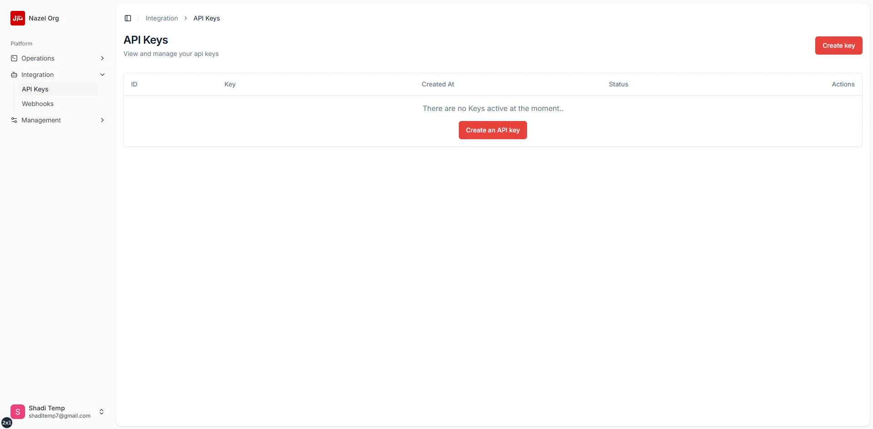Select Webhooks in the sidebar
Image resolution: width=873 pixels, height=429 pixels.
point(38,104)
